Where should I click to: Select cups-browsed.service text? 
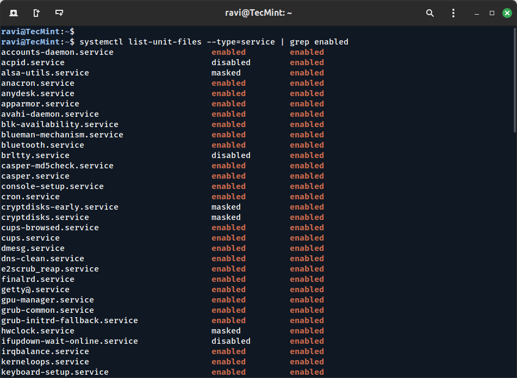[x=50, y=228]
